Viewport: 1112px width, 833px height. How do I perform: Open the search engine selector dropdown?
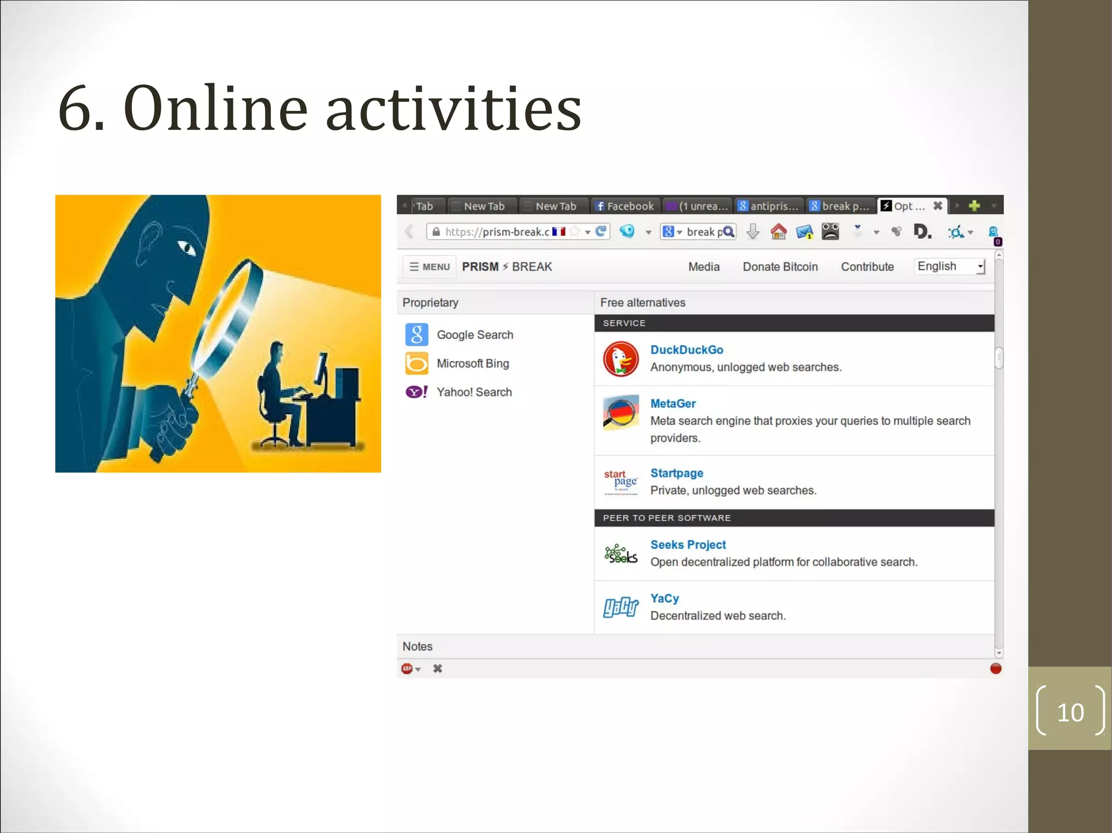click(679, 232)
